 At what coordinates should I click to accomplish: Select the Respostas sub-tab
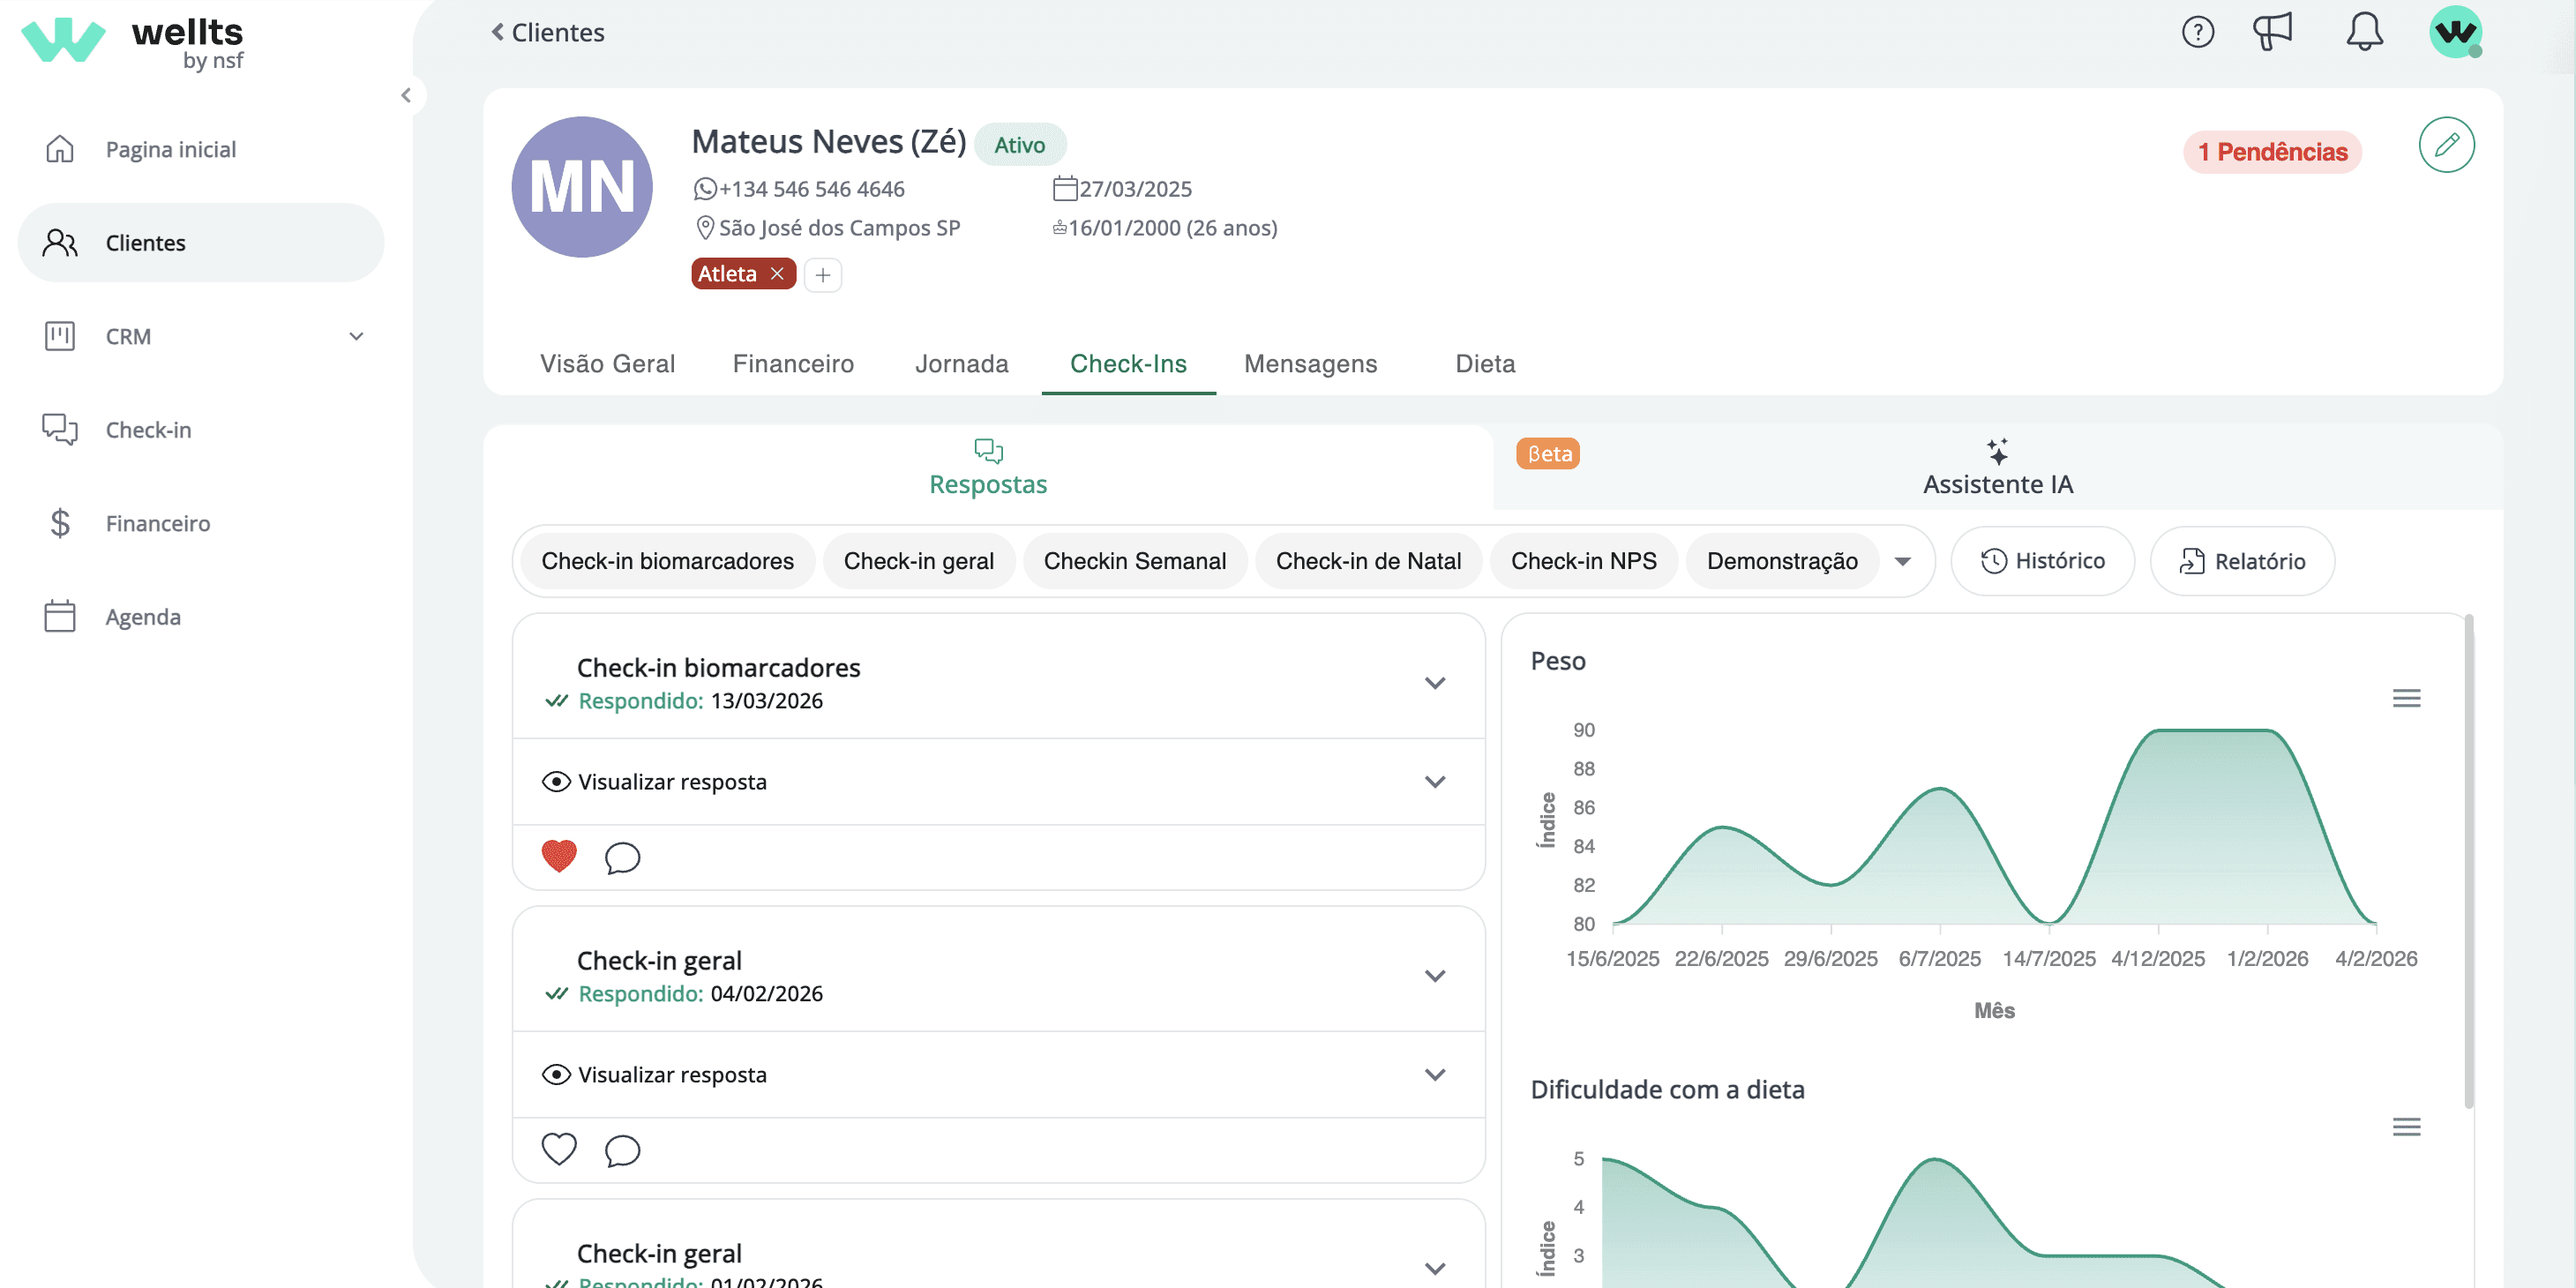point(988,467)
